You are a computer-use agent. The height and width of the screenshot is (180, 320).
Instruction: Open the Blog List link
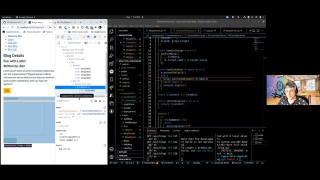click(12, 49)
